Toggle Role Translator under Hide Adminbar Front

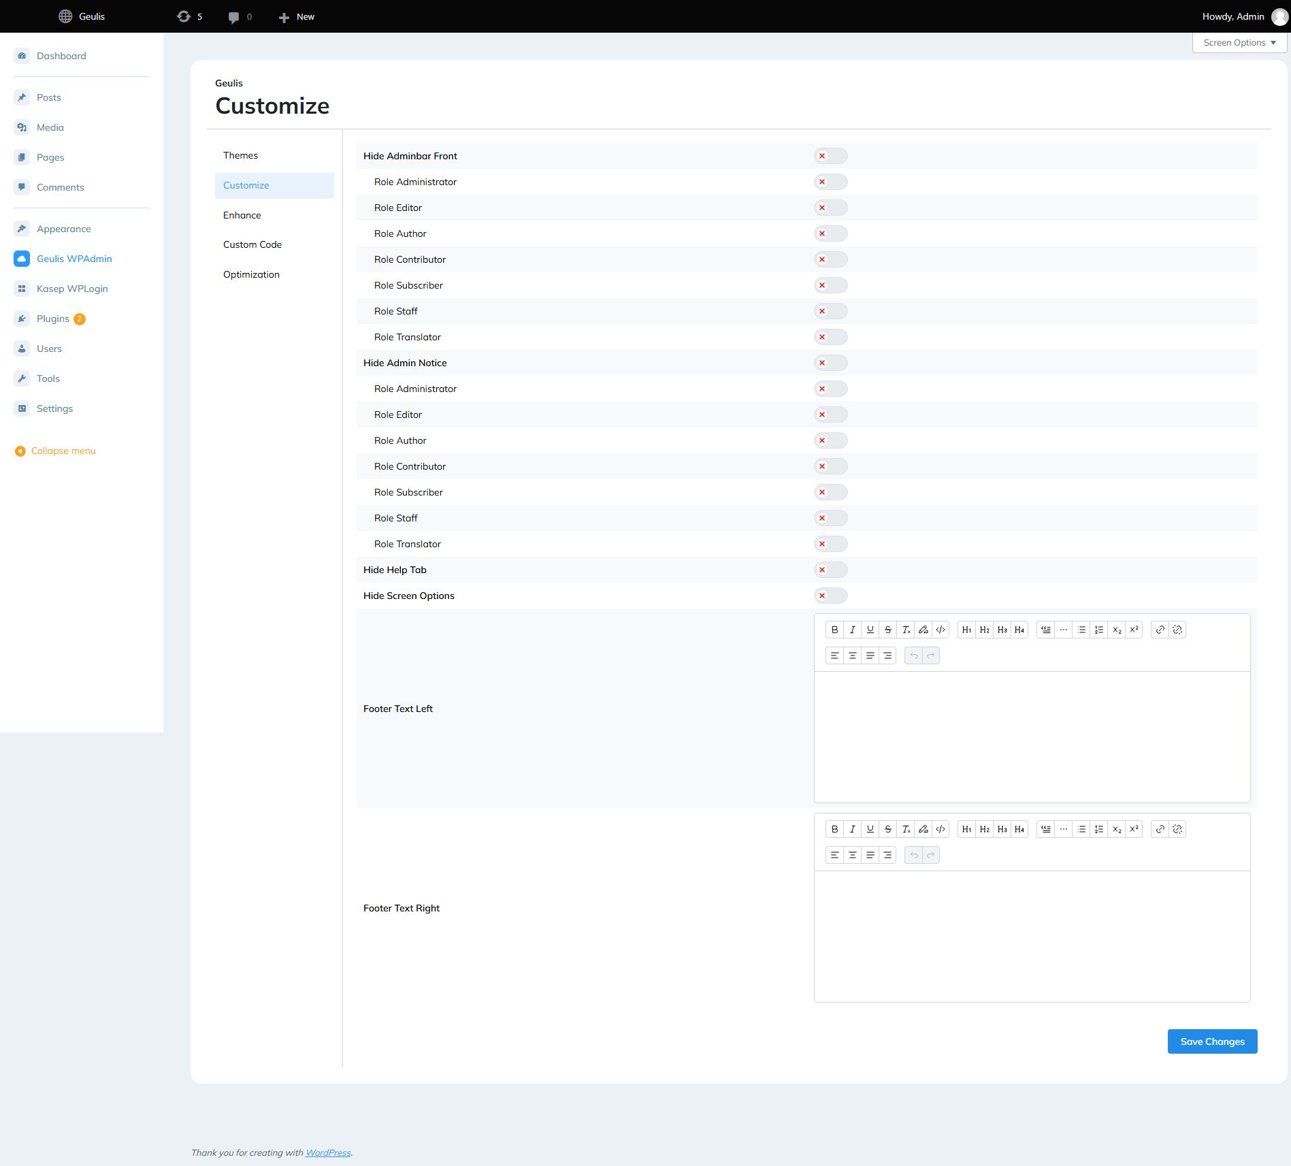click(x=830, y=337)
